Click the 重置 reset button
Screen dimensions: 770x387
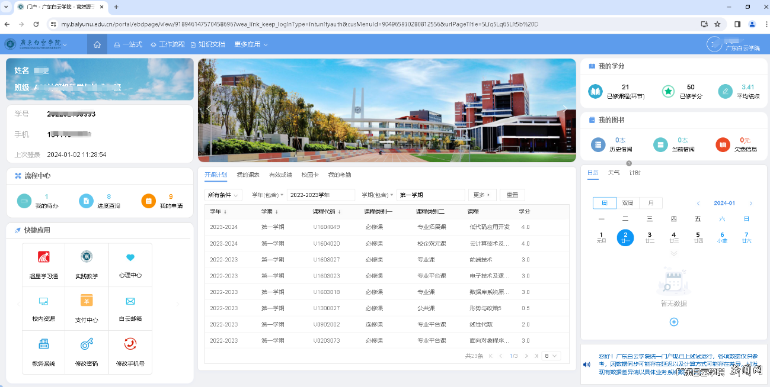pyautogui.click(x=511, y=194)
